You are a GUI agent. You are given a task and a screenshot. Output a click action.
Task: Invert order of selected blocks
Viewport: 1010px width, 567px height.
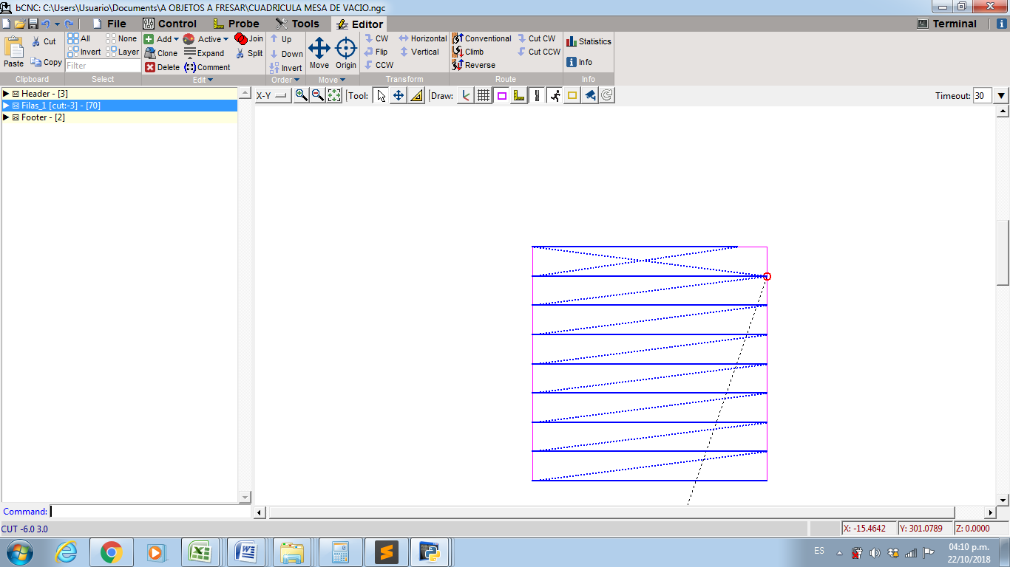tap(285, 67)
